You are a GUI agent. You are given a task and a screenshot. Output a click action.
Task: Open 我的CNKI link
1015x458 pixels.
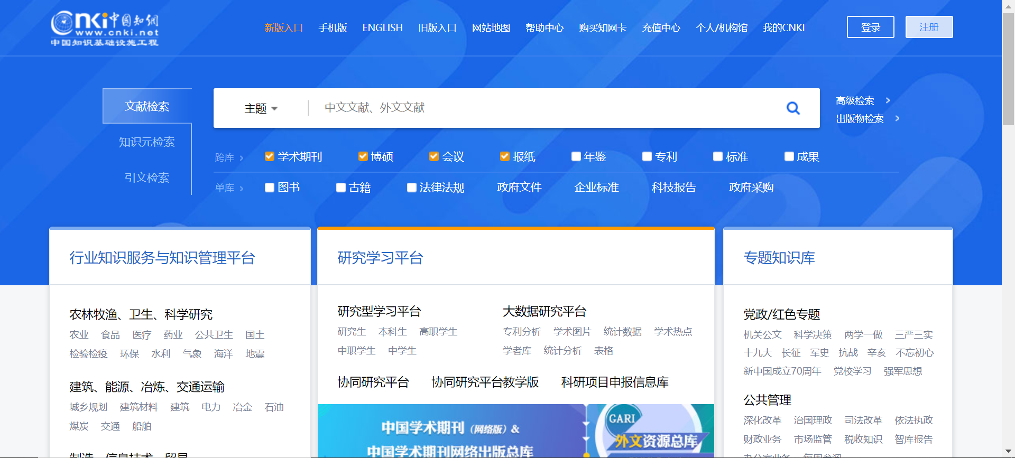click(x=784, y=28)
